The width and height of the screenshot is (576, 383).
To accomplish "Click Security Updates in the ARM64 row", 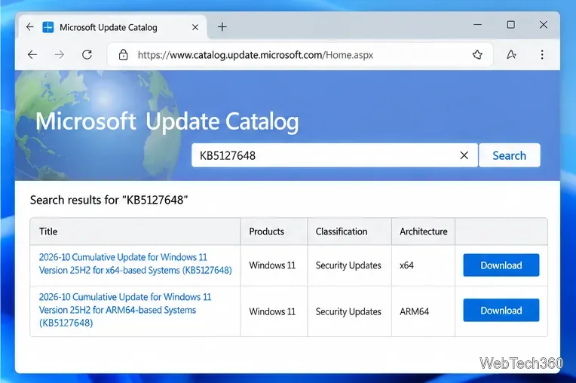I will click(x=348, y=311).
